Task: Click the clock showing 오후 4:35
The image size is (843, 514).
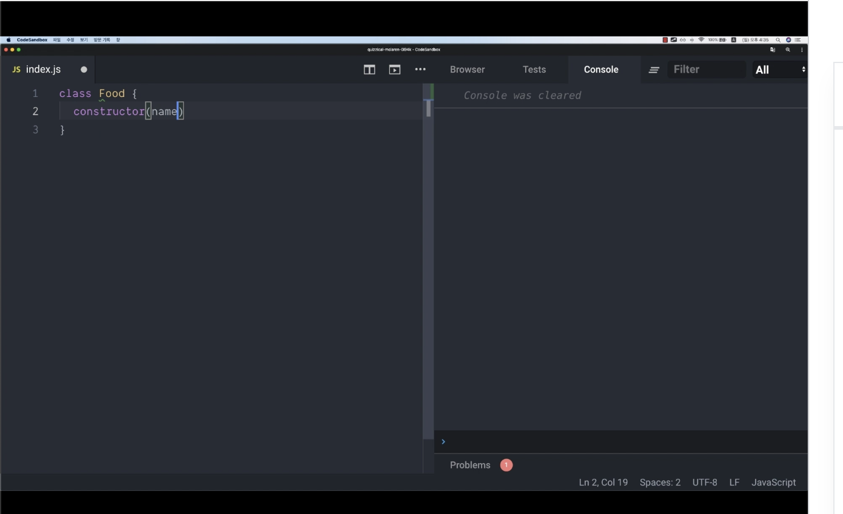Action: point(755,40)
